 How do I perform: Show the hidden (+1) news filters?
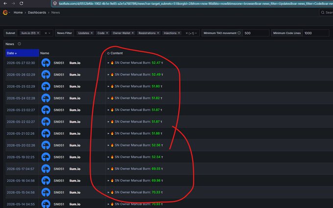point(191,33)
